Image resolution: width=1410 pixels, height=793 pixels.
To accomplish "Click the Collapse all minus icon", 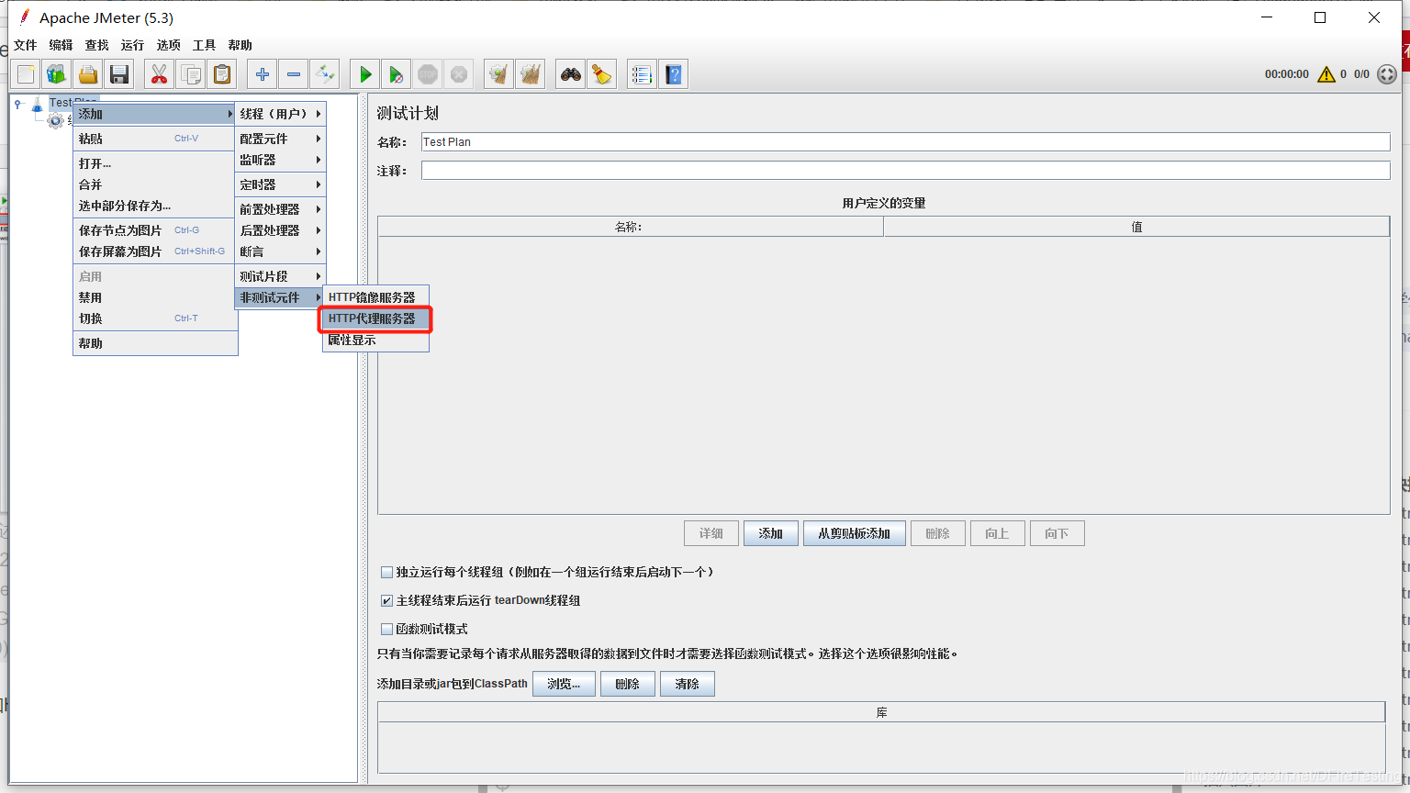I will [x=294, y=74].
